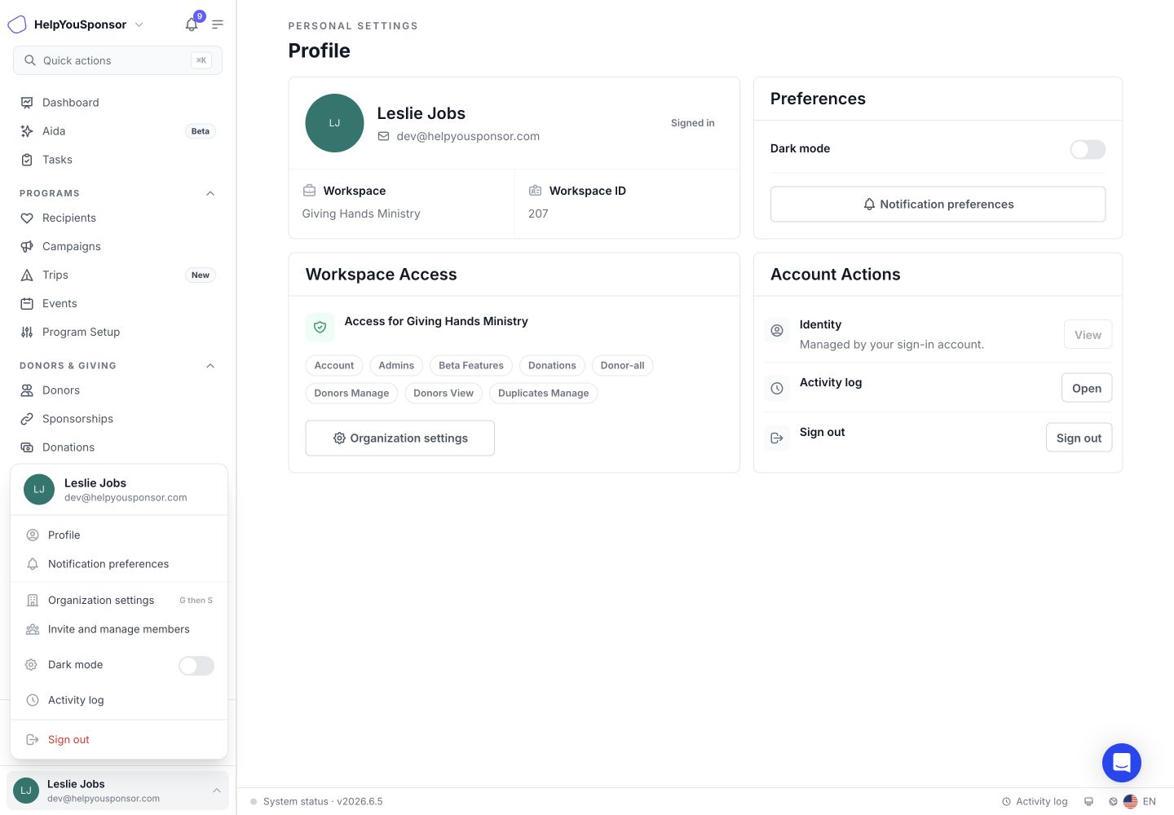Screen dimensions: 1174x815
Task: Collapse the Leslie Jobs account menu chevron
Action: (x=216, y=791)
